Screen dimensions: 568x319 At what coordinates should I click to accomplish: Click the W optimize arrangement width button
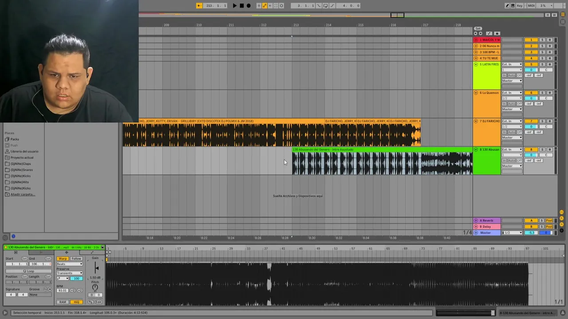pyautogui.click(x=554, y=15)
